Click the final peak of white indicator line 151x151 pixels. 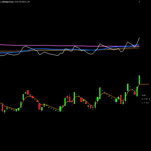point(139,38)
